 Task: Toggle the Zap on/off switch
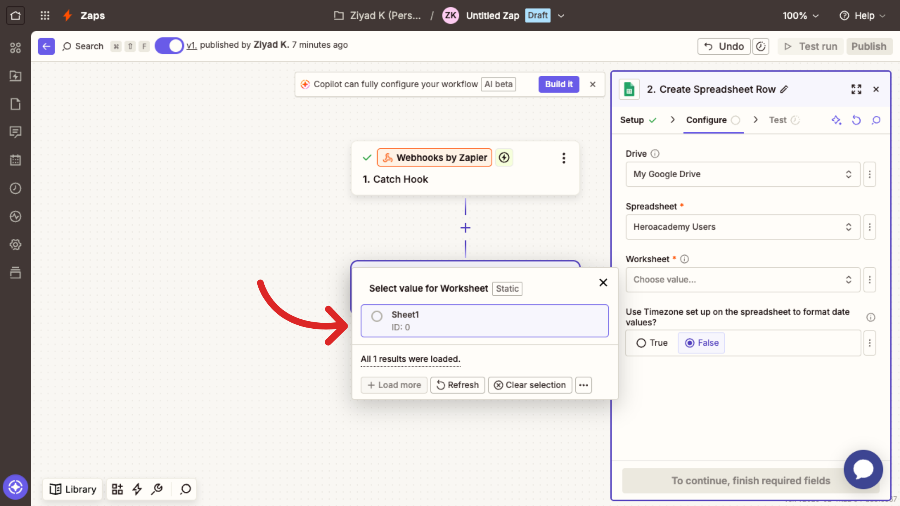[x=169, y=46]
